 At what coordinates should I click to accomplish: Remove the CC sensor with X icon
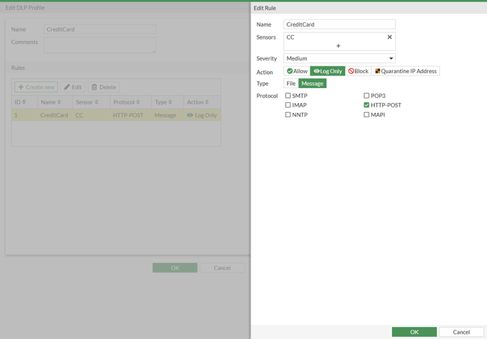tap(390, 37)
